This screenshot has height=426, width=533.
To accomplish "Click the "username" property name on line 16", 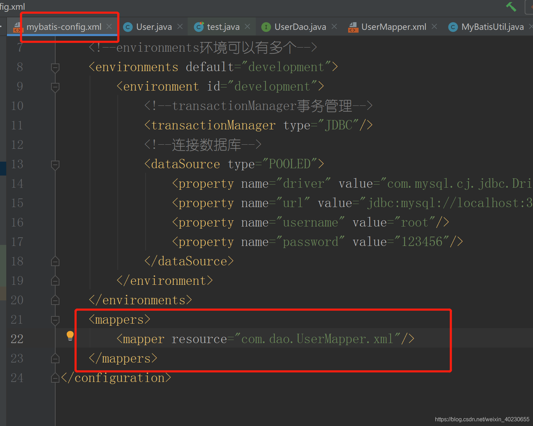I will click(310, 222).
